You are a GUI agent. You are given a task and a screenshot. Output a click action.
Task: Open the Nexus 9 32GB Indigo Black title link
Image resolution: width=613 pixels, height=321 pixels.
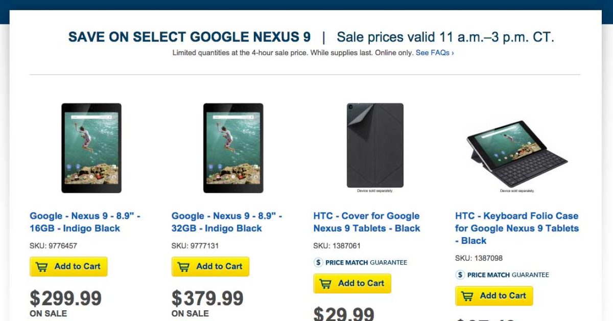[226, 222]
